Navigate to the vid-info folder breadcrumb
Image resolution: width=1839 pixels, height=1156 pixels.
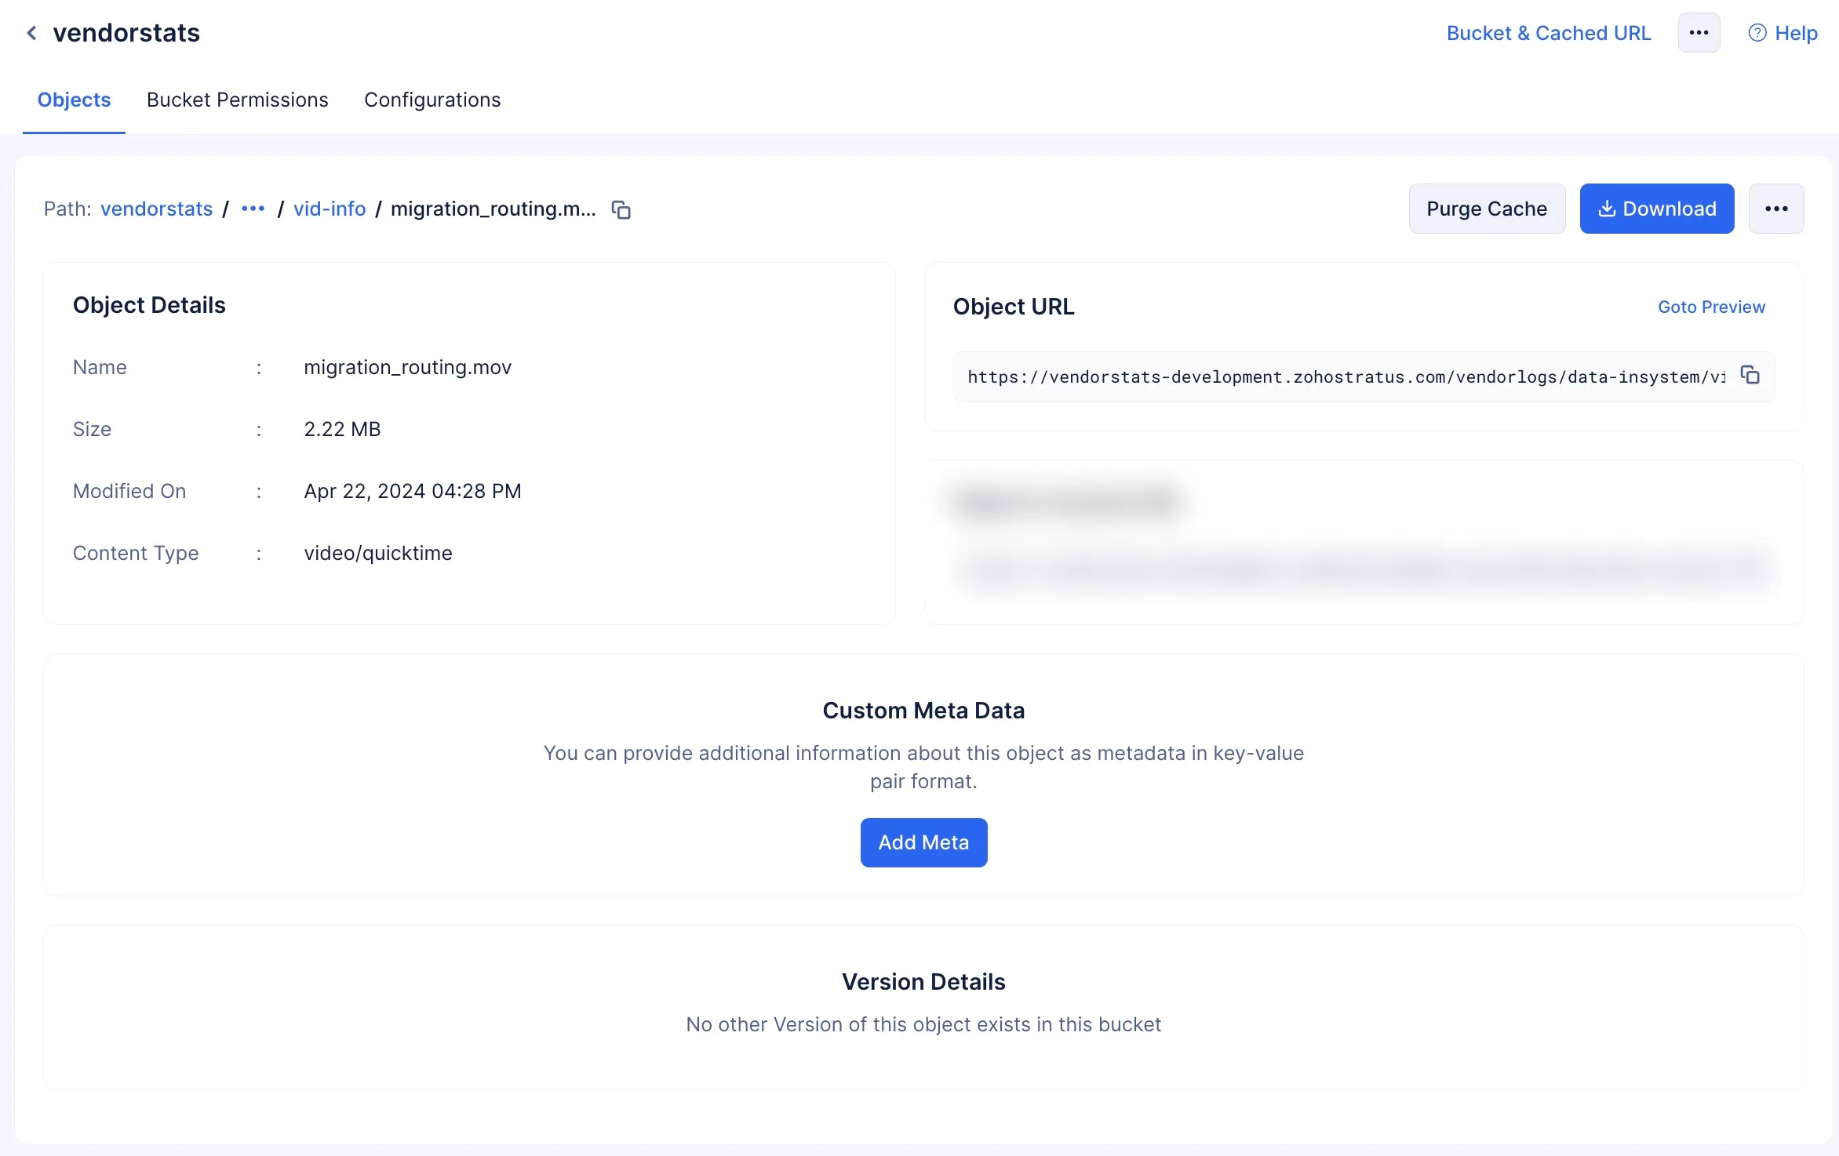[330, 209]
